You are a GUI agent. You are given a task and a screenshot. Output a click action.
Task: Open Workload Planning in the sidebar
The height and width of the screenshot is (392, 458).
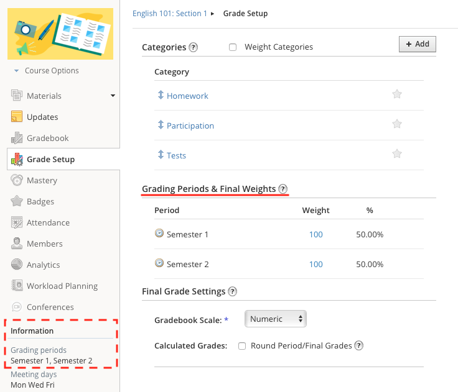tap(62, 286)
